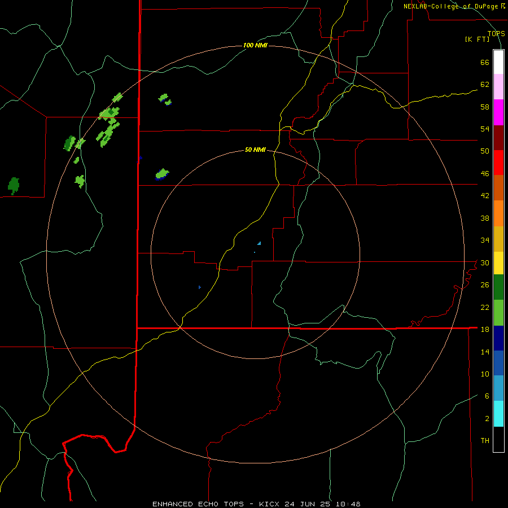Click the 34 legend value
Image resolution: width=508 pixels, height=508 pixels.
485,240
